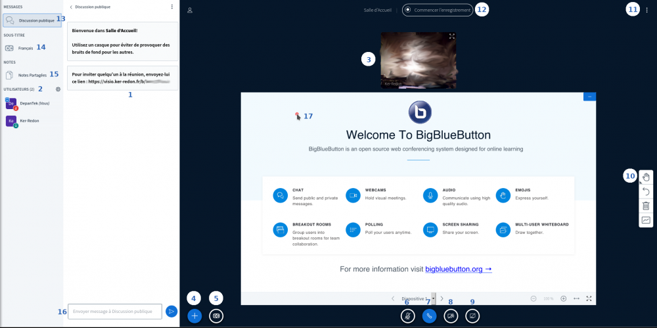657x328 pixels.
Task: Open the Discussion publique chat
Action: click(32, 21)
